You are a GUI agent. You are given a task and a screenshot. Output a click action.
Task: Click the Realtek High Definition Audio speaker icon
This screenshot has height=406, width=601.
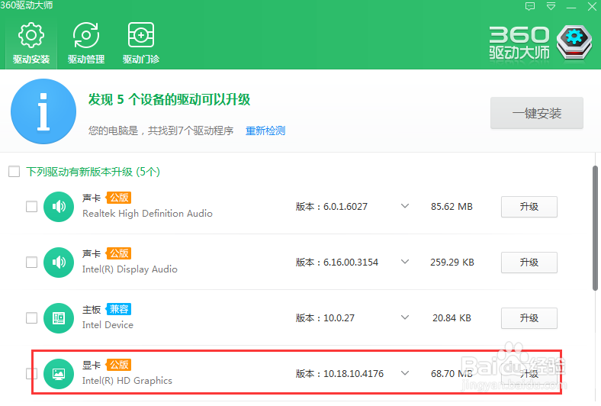[59, 207]
